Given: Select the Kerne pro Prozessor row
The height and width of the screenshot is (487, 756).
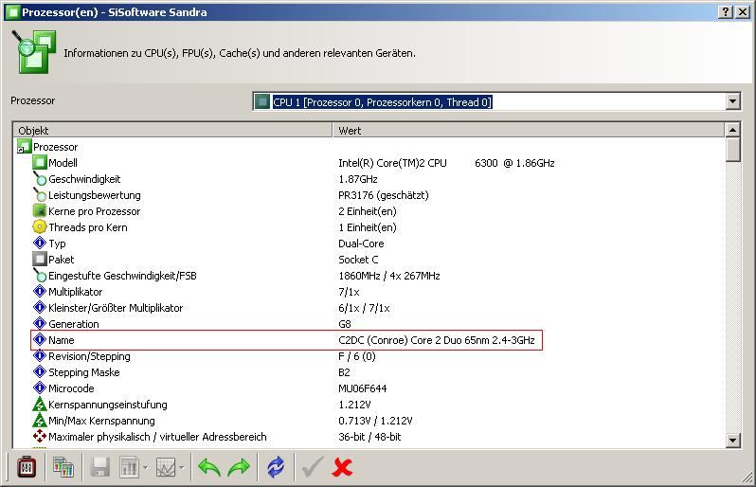Looking at the screenshot, I should (94, 211).
